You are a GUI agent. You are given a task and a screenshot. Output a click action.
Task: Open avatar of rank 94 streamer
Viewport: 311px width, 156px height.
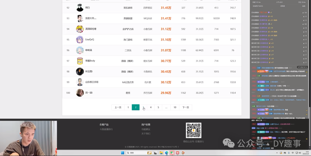tap(80, 29)
